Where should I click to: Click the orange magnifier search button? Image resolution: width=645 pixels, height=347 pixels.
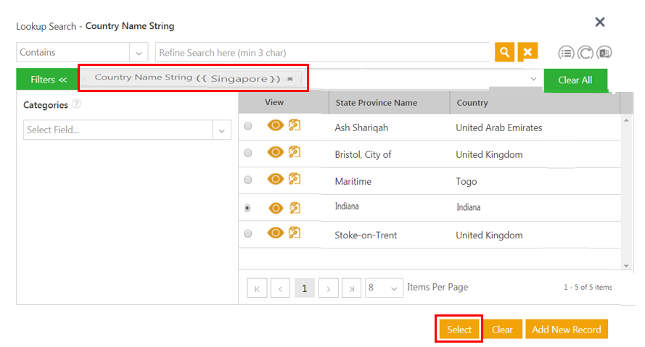click(504, 52)
